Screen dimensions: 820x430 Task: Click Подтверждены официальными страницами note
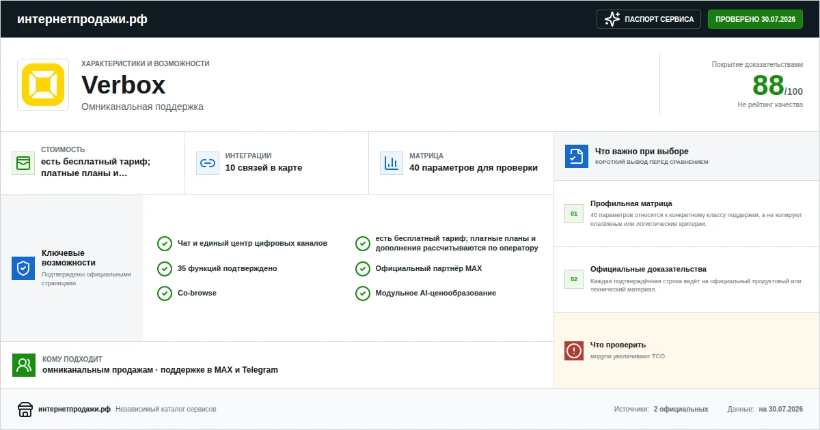point(86,278)
